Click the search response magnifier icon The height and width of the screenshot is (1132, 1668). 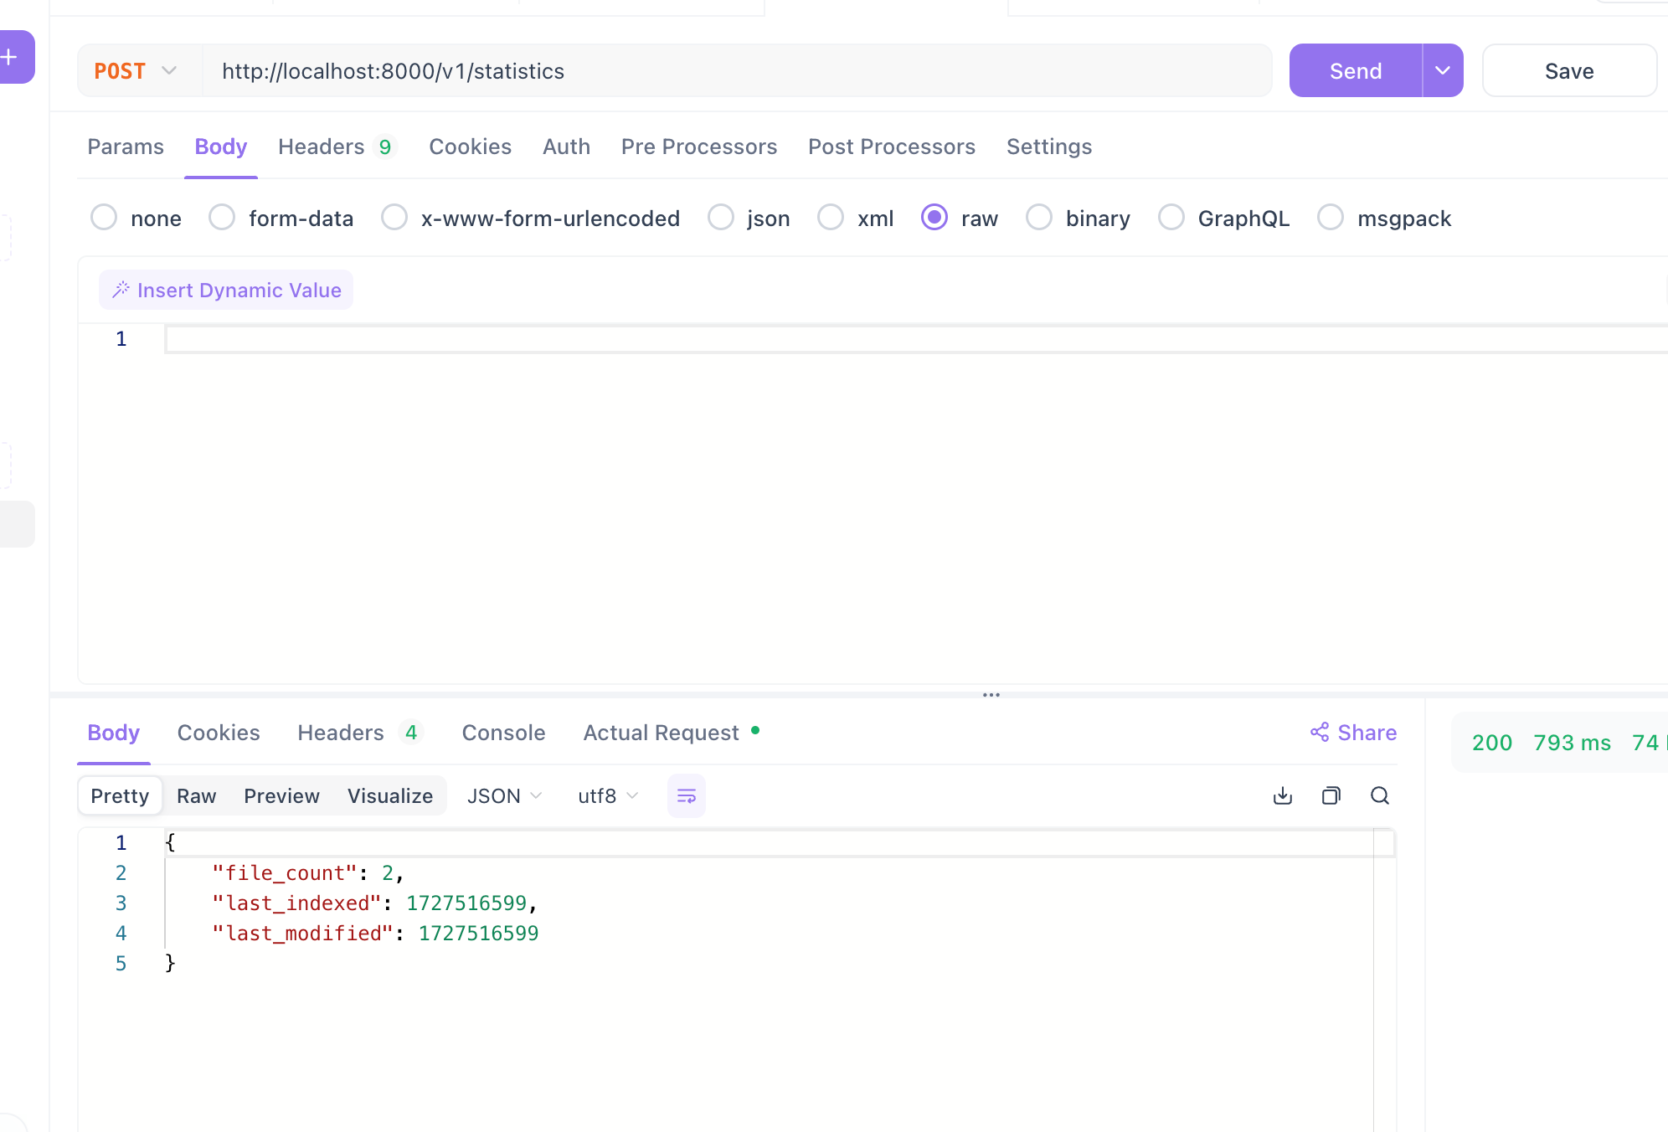point(1379,795)
